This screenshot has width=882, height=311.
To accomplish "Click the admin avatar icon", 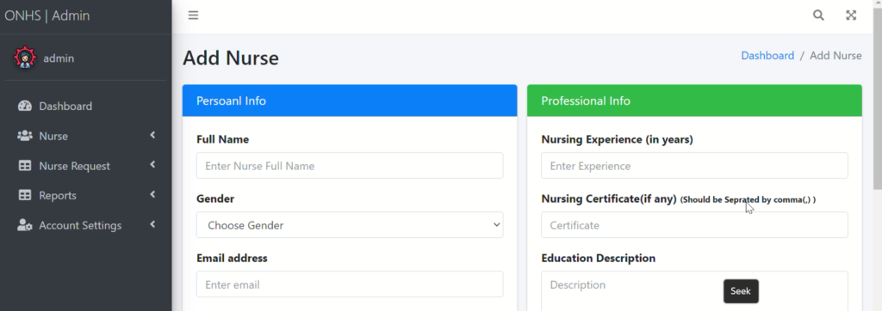I will click(25, 58).
